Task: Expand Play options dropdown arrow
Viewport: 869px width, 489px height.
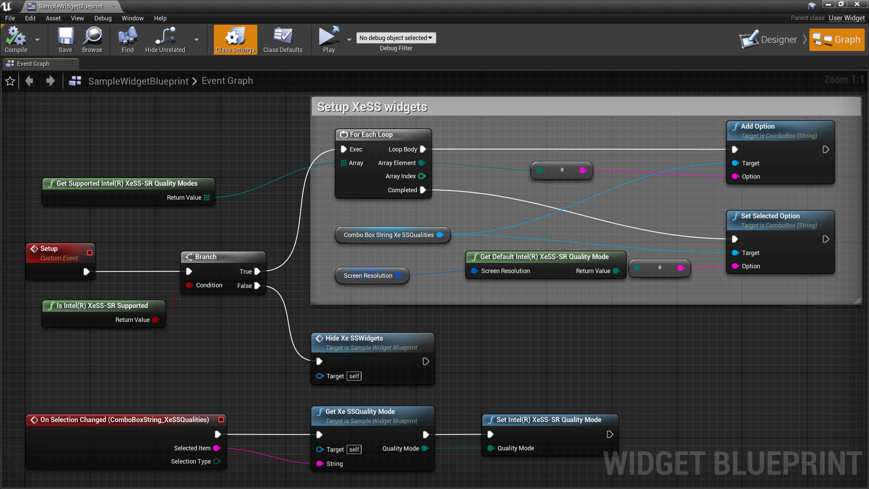Action: [x=349, y=40]
